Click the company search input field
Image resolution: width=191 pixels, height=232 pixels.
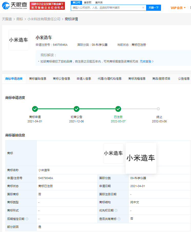pos(106,8)
